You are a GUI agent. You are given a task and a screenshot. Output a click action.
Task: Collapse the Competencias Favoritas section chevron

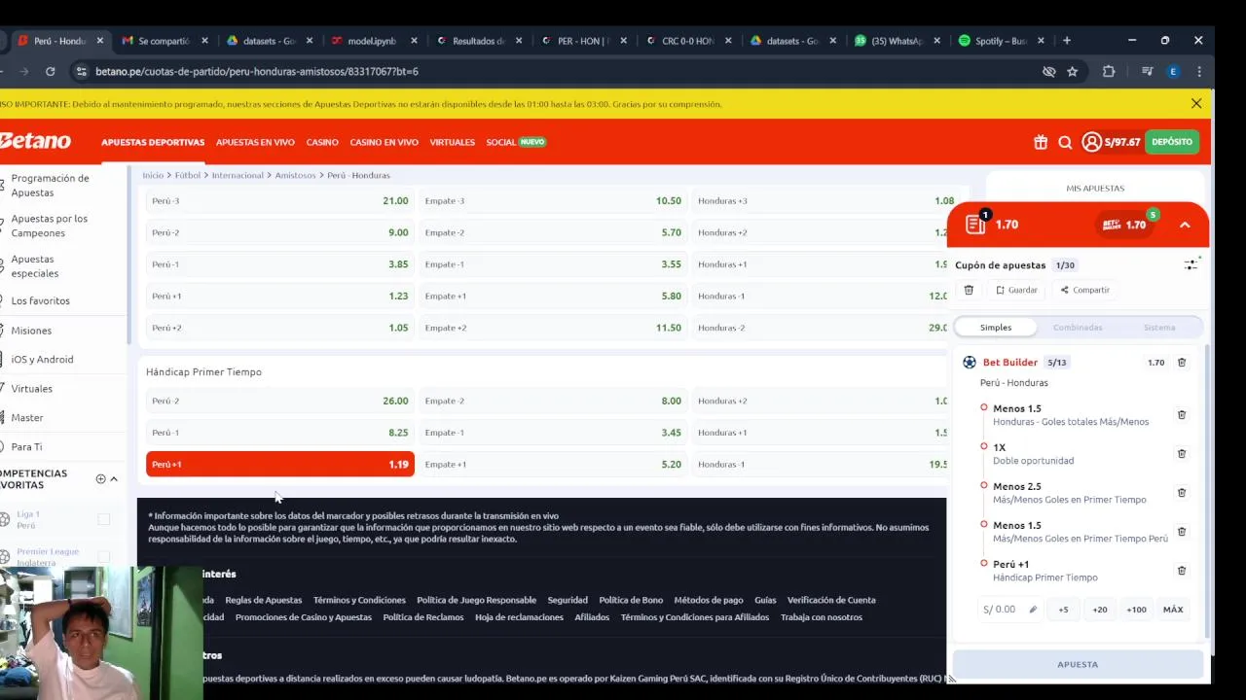click(114, 479)
